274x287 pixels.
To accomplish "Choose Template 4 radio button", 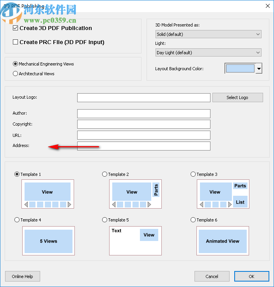I will pyautogui.click(x=17, y=220).
